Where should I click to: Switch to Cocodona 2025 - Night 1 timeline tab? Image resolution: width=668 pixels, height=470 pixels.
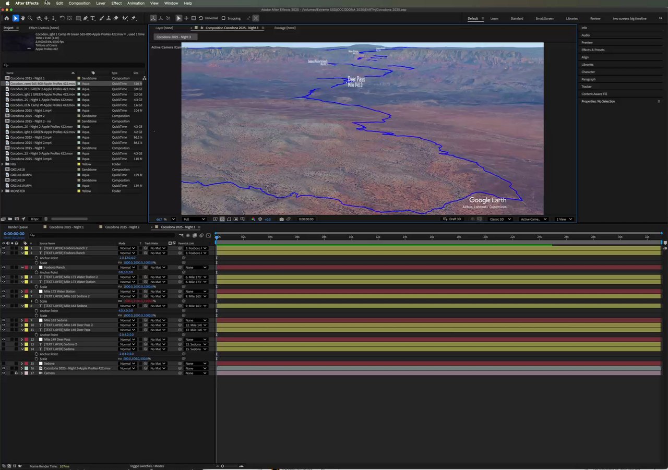coord(66,227)
